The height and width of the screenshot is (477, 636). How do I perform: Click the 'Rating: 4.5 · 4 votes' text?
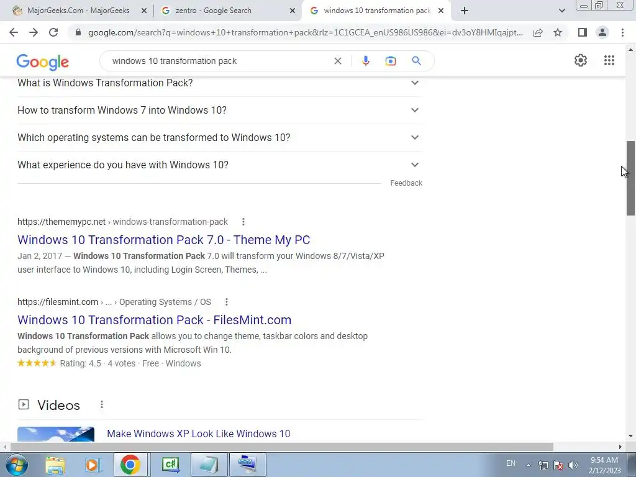coord(98,363)
